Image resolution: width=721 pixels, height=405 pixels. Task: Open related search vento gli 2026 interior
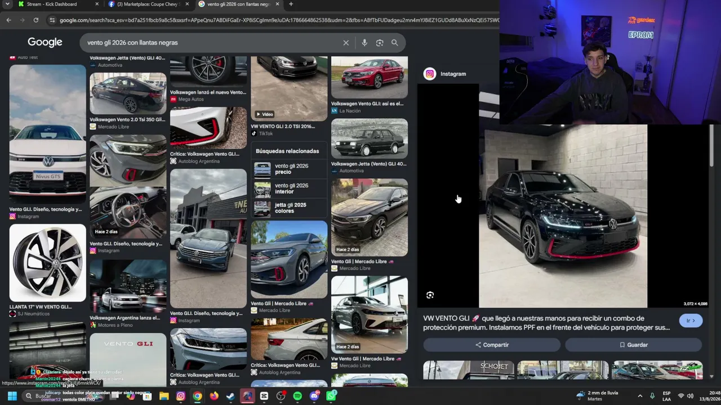(x=288, y=188)
